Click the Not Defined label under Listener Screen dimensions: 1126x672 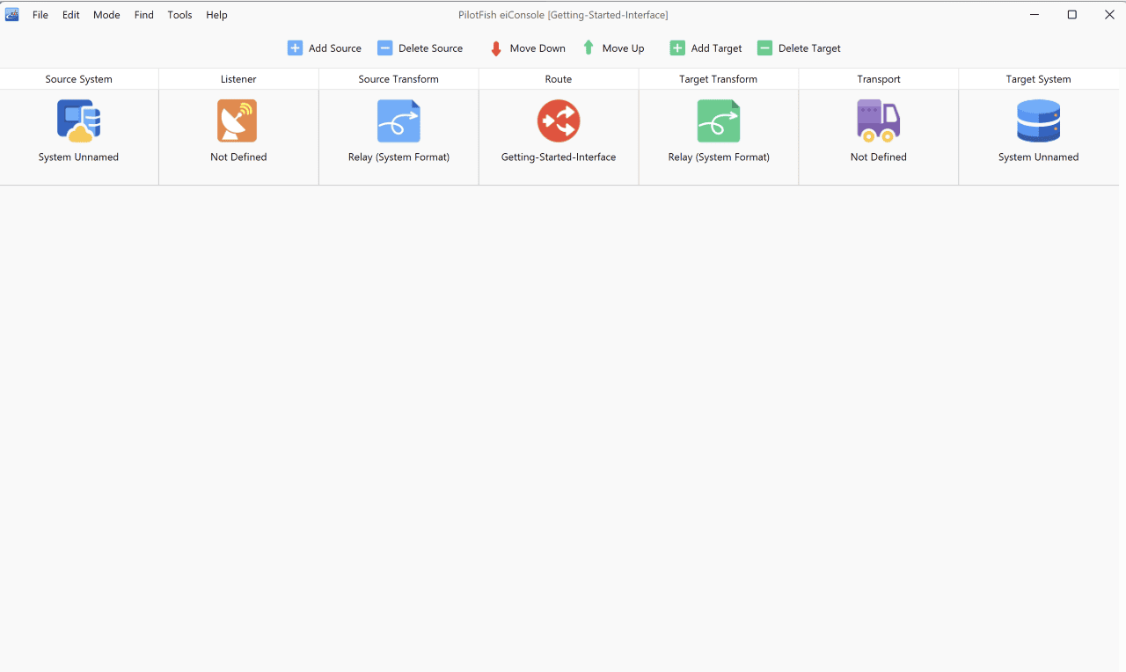tap(238, 157)
